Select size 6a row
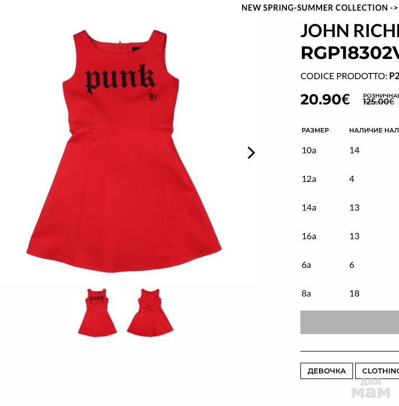Viewport: 399px width, 406px height. click(350, 265)
